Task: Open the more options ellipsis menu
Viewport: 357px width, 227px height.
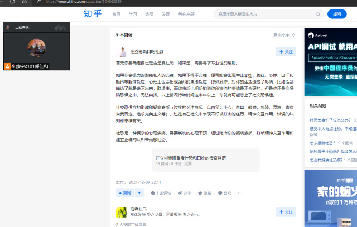Action: click(240, 193)
